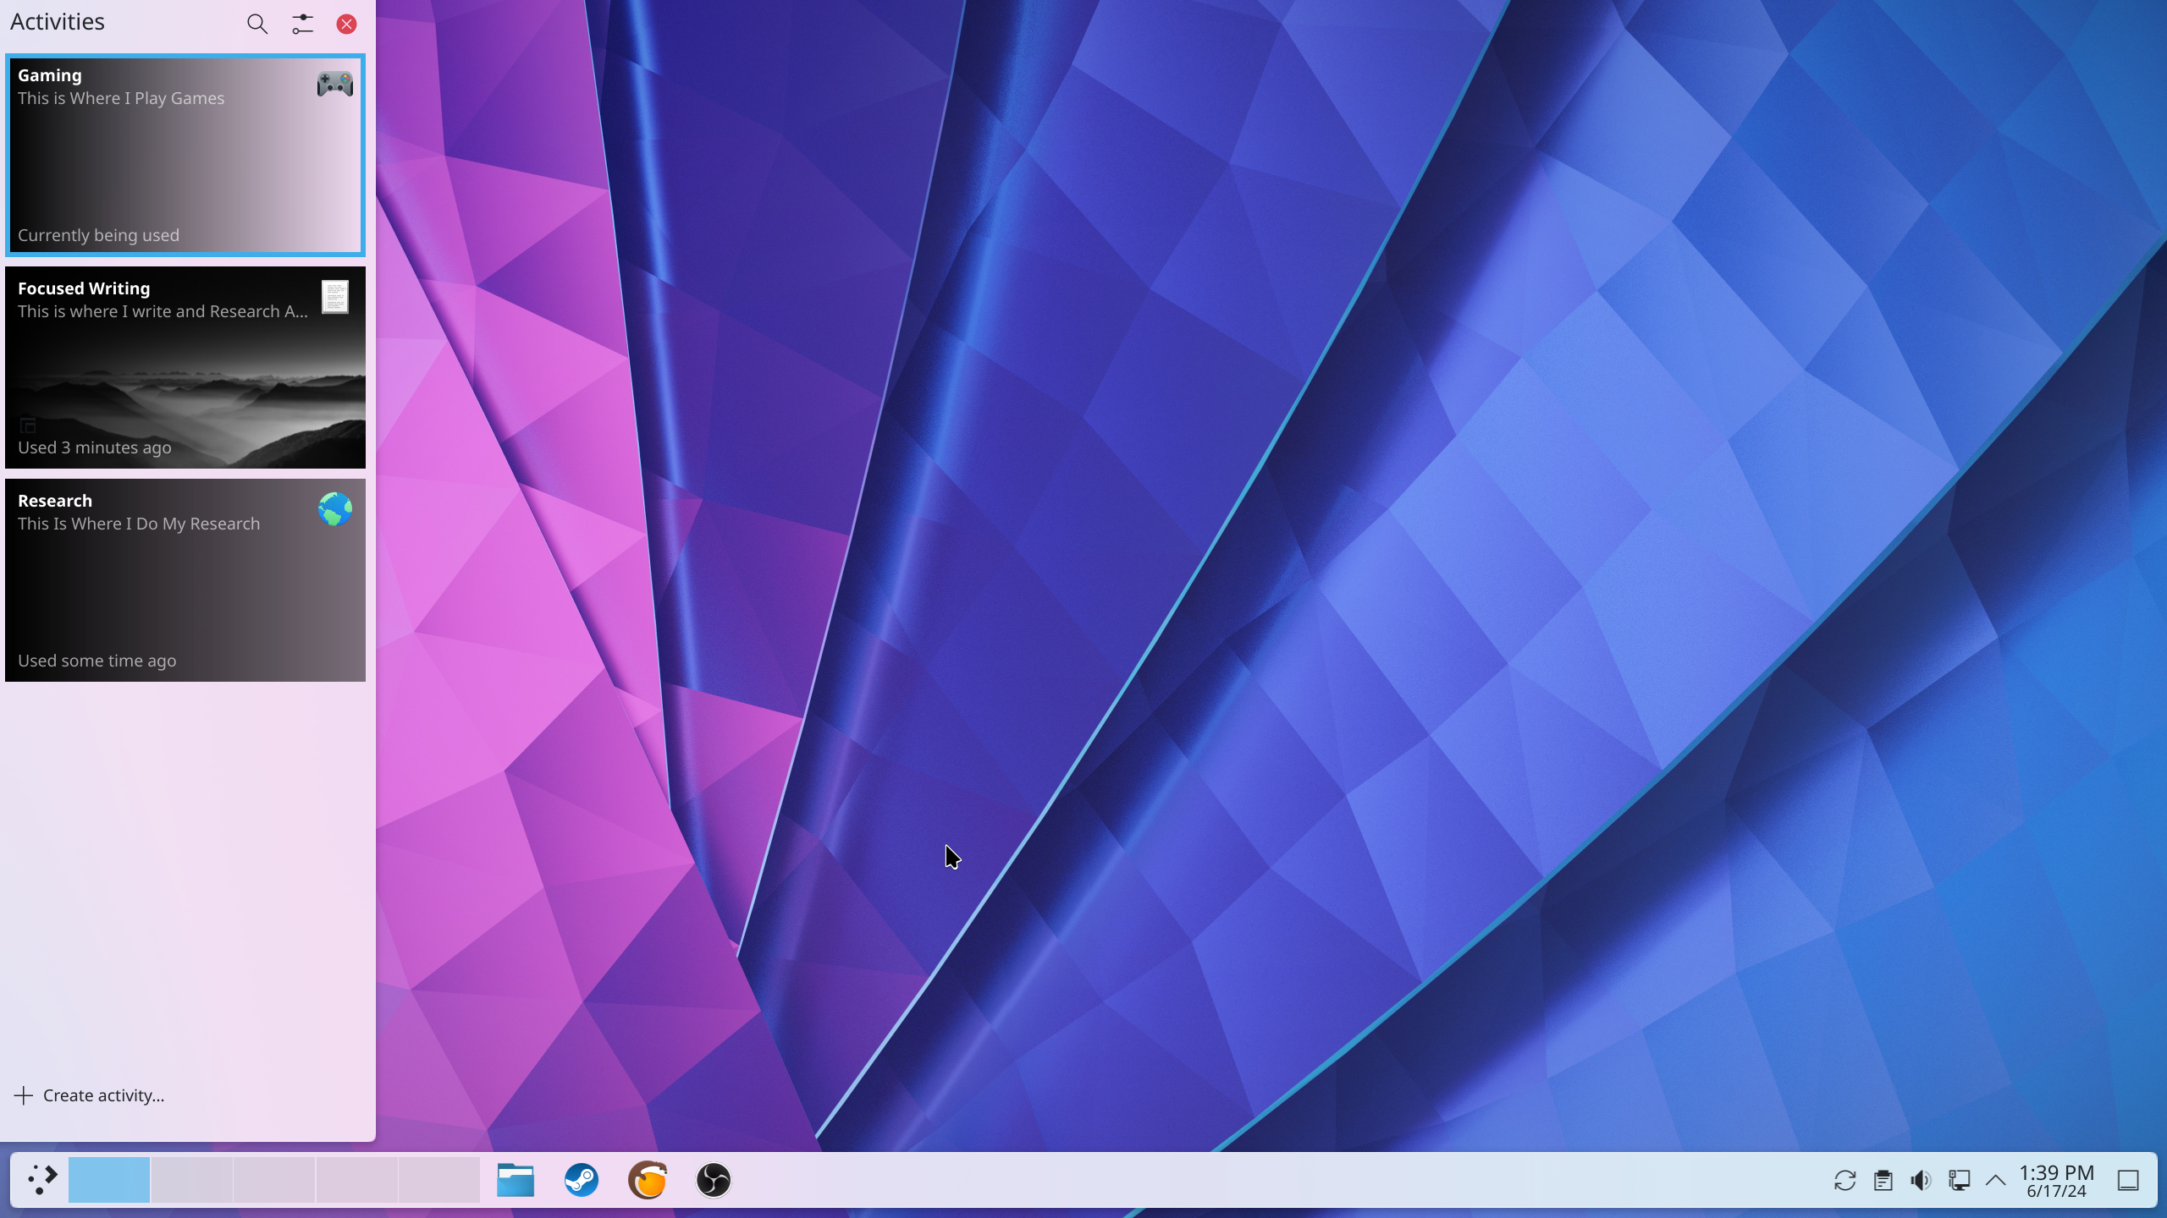Show the desktop using the peek button
The image size is (2167, 1218).
(2129, 1179)
